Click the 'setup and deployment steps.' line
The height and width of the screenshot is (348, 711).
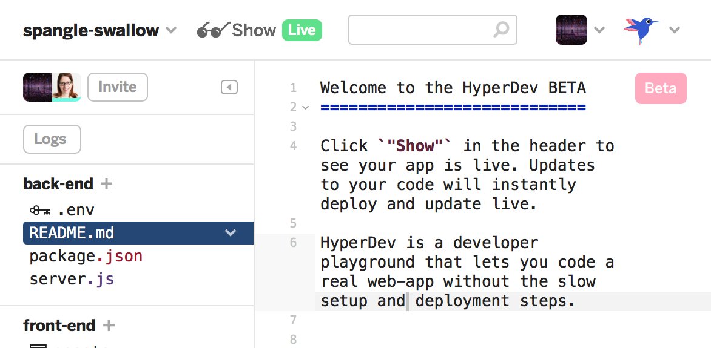(448, 301)
